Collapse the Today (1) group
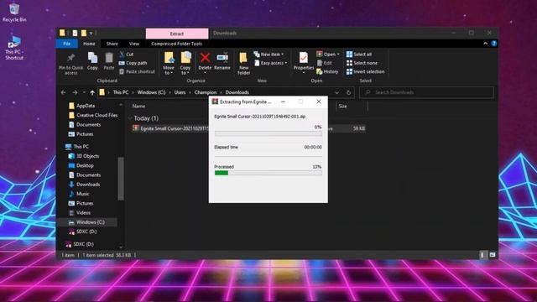 tap(130, 118)
